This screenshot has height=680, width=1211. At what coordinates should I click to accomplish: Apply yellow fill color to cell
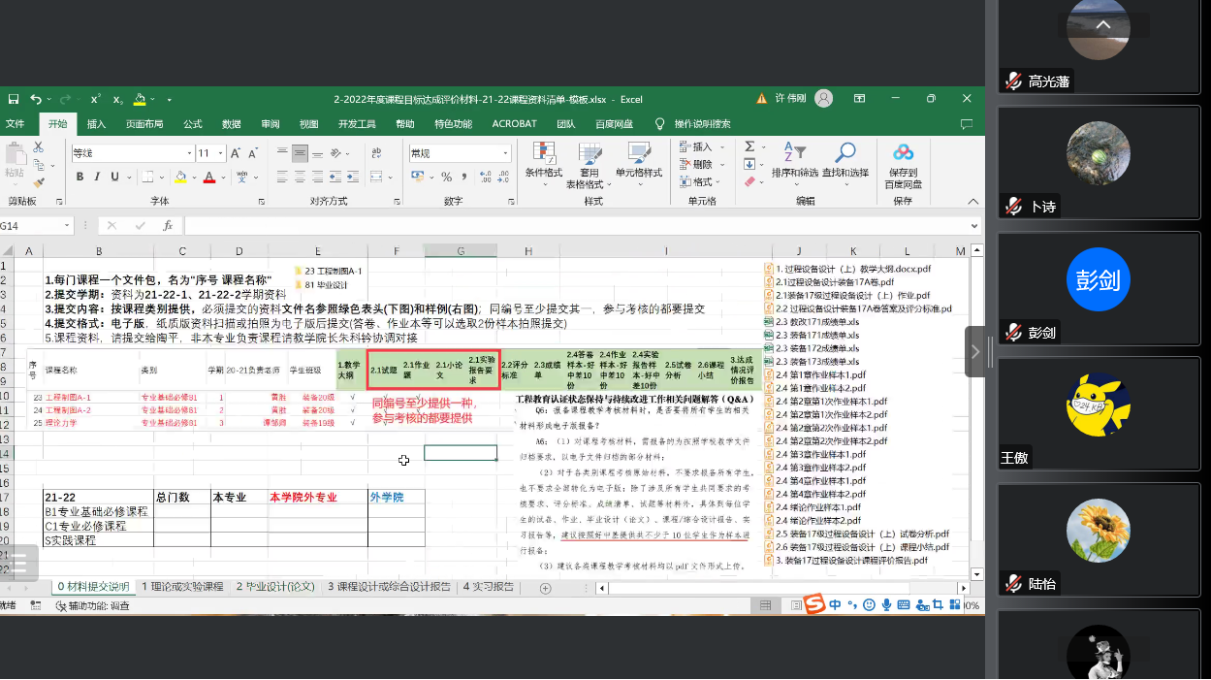pyautogui.click(x=180, y=177)
